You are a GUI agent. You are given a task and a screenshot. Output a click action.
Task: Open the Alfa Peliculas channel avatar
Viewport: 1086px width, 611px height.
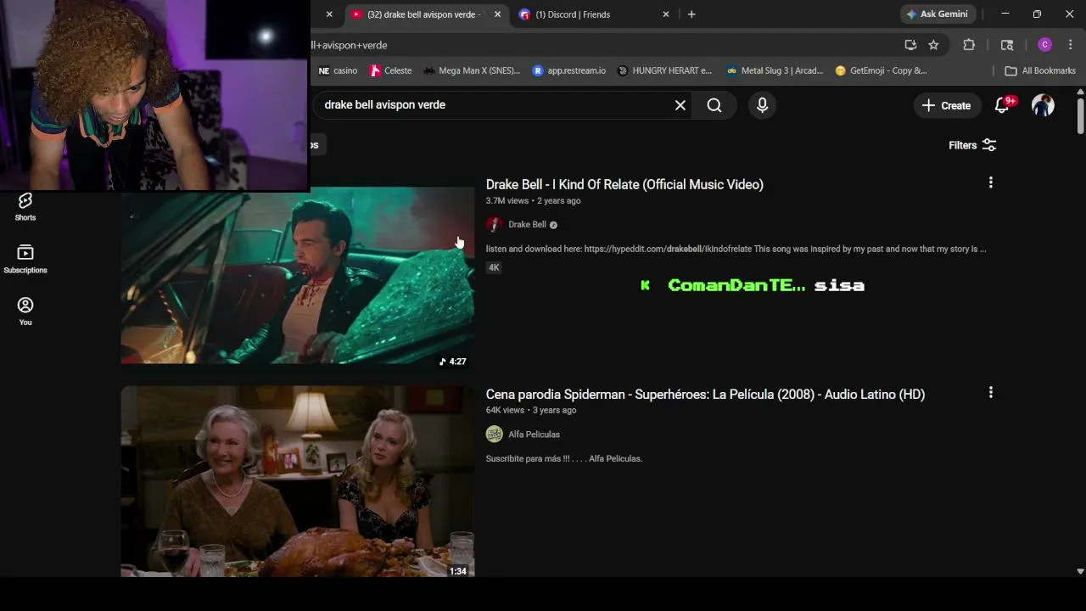pos(495,434)
